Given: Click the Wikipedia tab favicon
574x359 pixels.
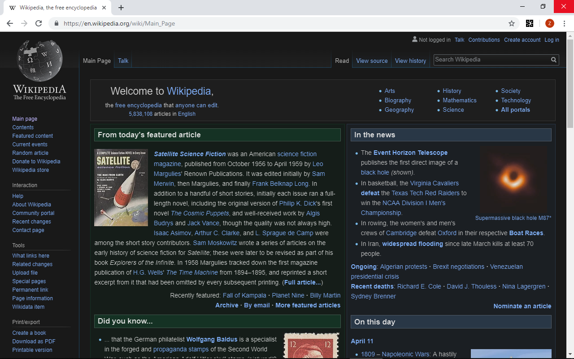Looking at the screenshot, I should (13, 8).
